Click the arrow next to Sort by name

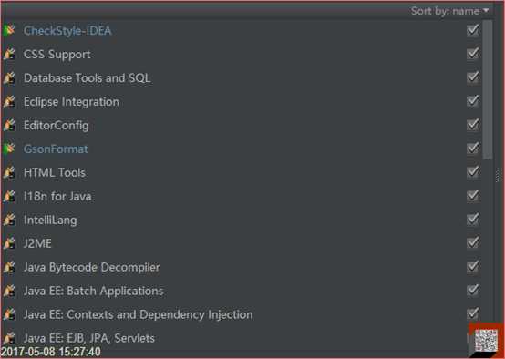pos(486,11)
